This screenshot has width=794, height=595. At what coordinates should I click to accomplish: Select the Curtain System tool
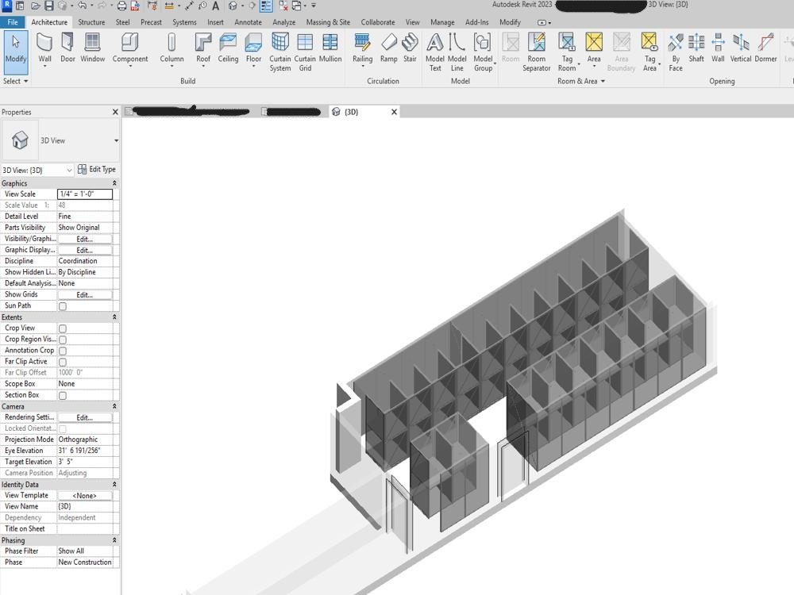coord(280,52)
